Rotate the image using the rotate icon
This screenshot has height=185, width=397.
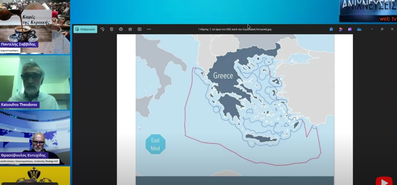click(x=102, y=29)
